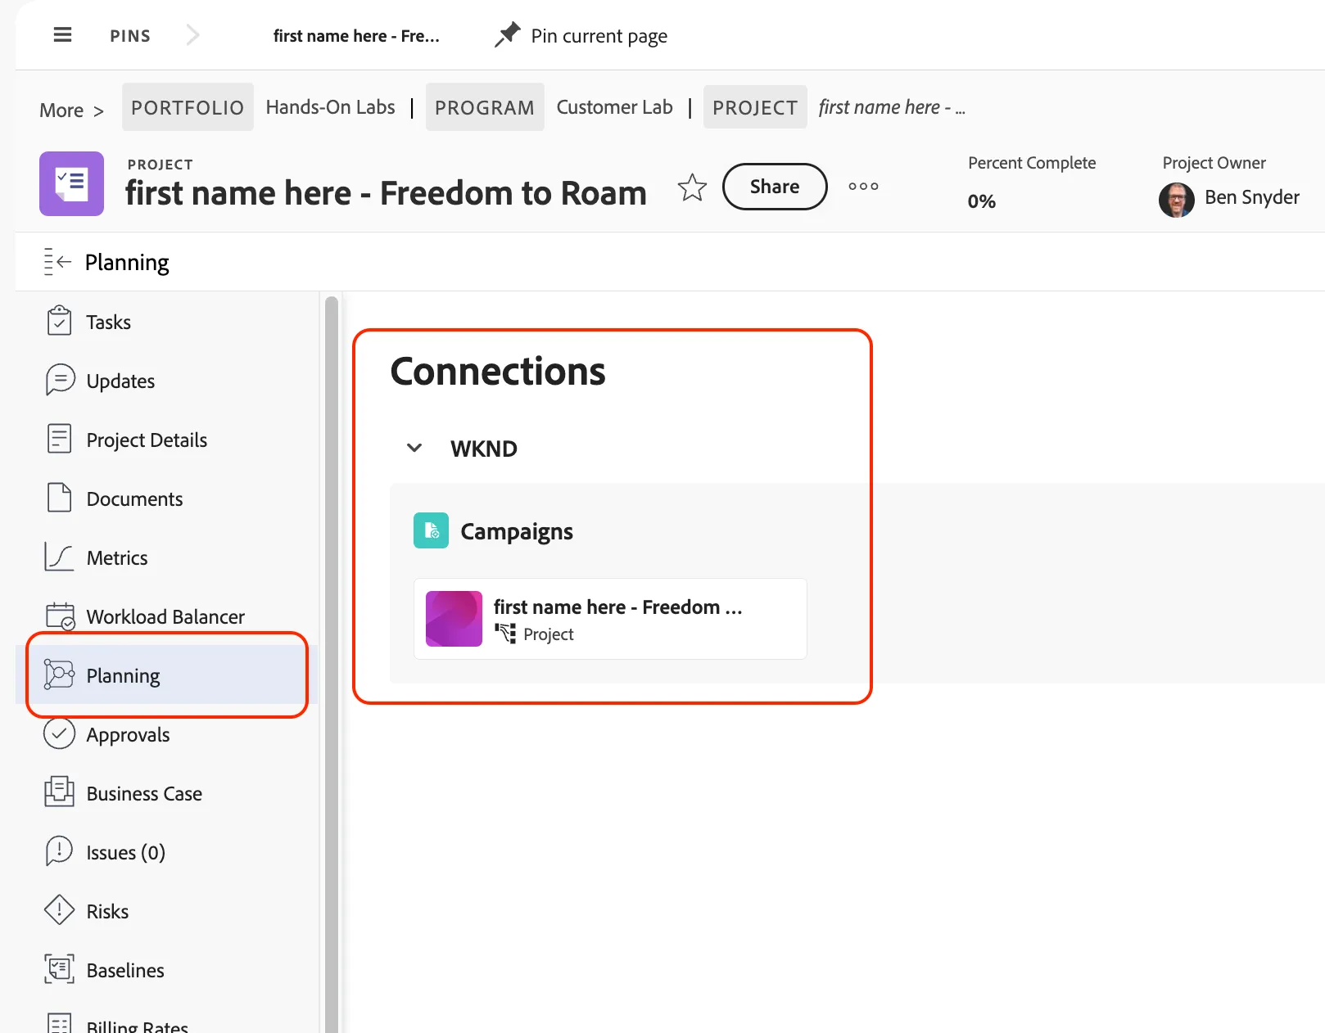Open the Project Details section label
The image size is (1325, 1033).
147,440
